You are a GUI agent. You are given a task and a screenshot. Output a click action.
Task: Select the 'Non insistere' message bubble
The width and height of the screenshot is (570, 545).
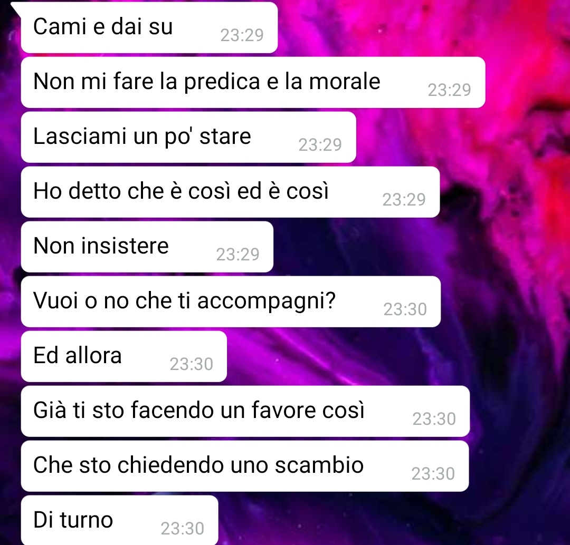[x=147, y=247]
